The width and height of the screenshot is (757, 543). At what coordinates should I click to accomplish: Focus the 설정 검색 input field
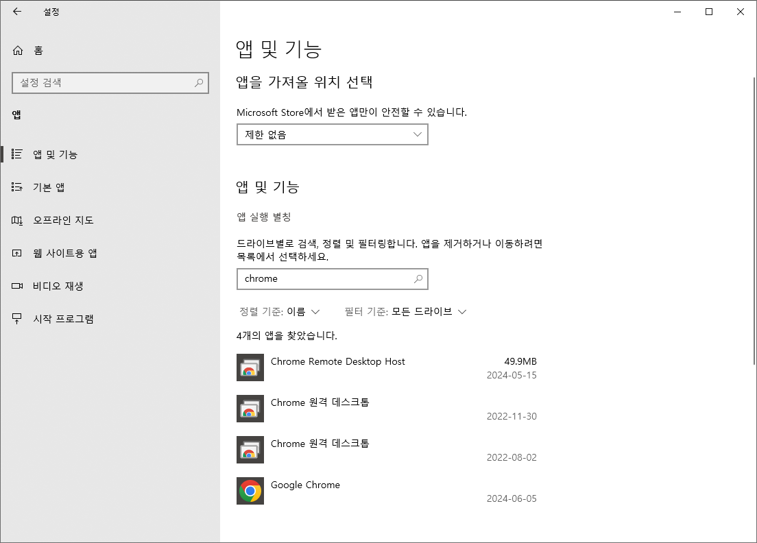click(110, 82)
